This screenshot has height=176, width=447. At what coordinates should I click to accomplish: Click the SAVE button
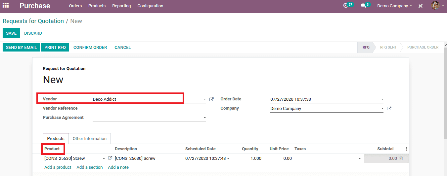coord(11,33)
